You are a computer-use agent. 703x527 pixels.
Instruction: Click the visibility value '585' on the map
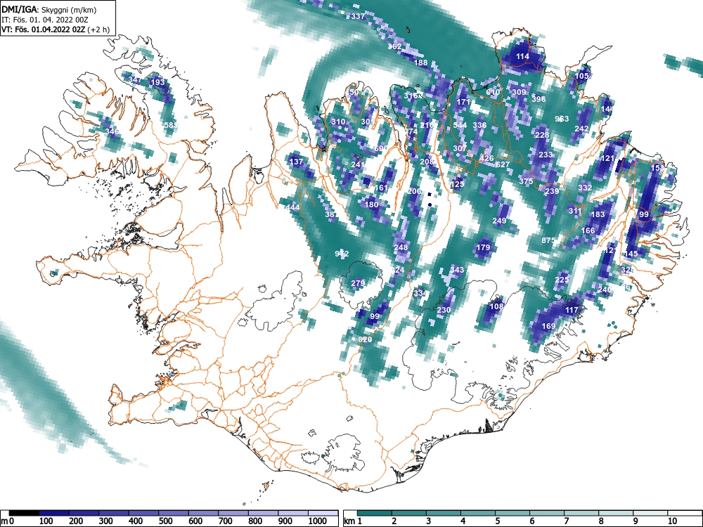170,126
